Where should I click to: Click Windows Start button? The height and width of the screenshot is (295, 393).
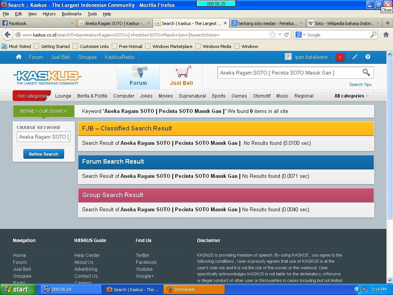pyautogui.click(x=18, y=289)
